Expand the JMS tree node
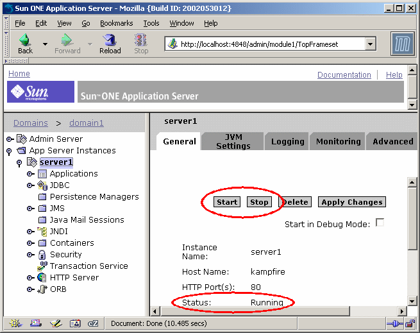 [x=31, y=209]
